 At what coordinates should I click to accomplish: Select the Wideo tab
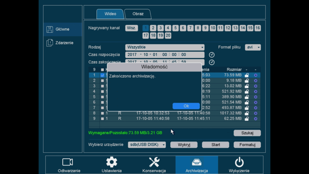110,14
